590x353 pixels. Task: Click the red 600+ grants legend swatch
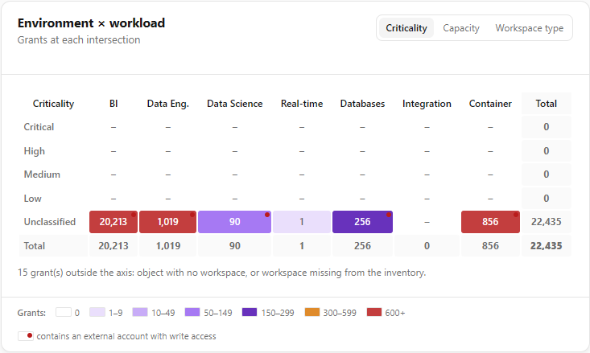(x=374, y=312)
